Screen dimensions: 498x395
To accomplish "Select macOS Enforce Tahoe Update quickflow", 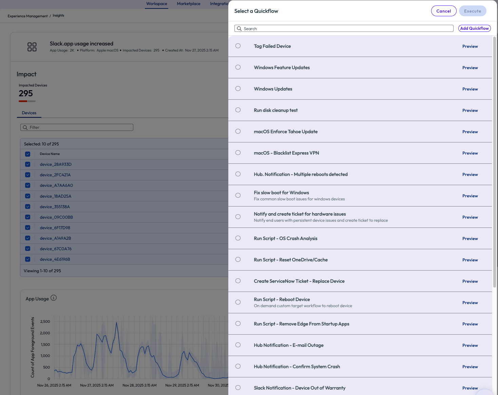I will click(x=238, y=132).
